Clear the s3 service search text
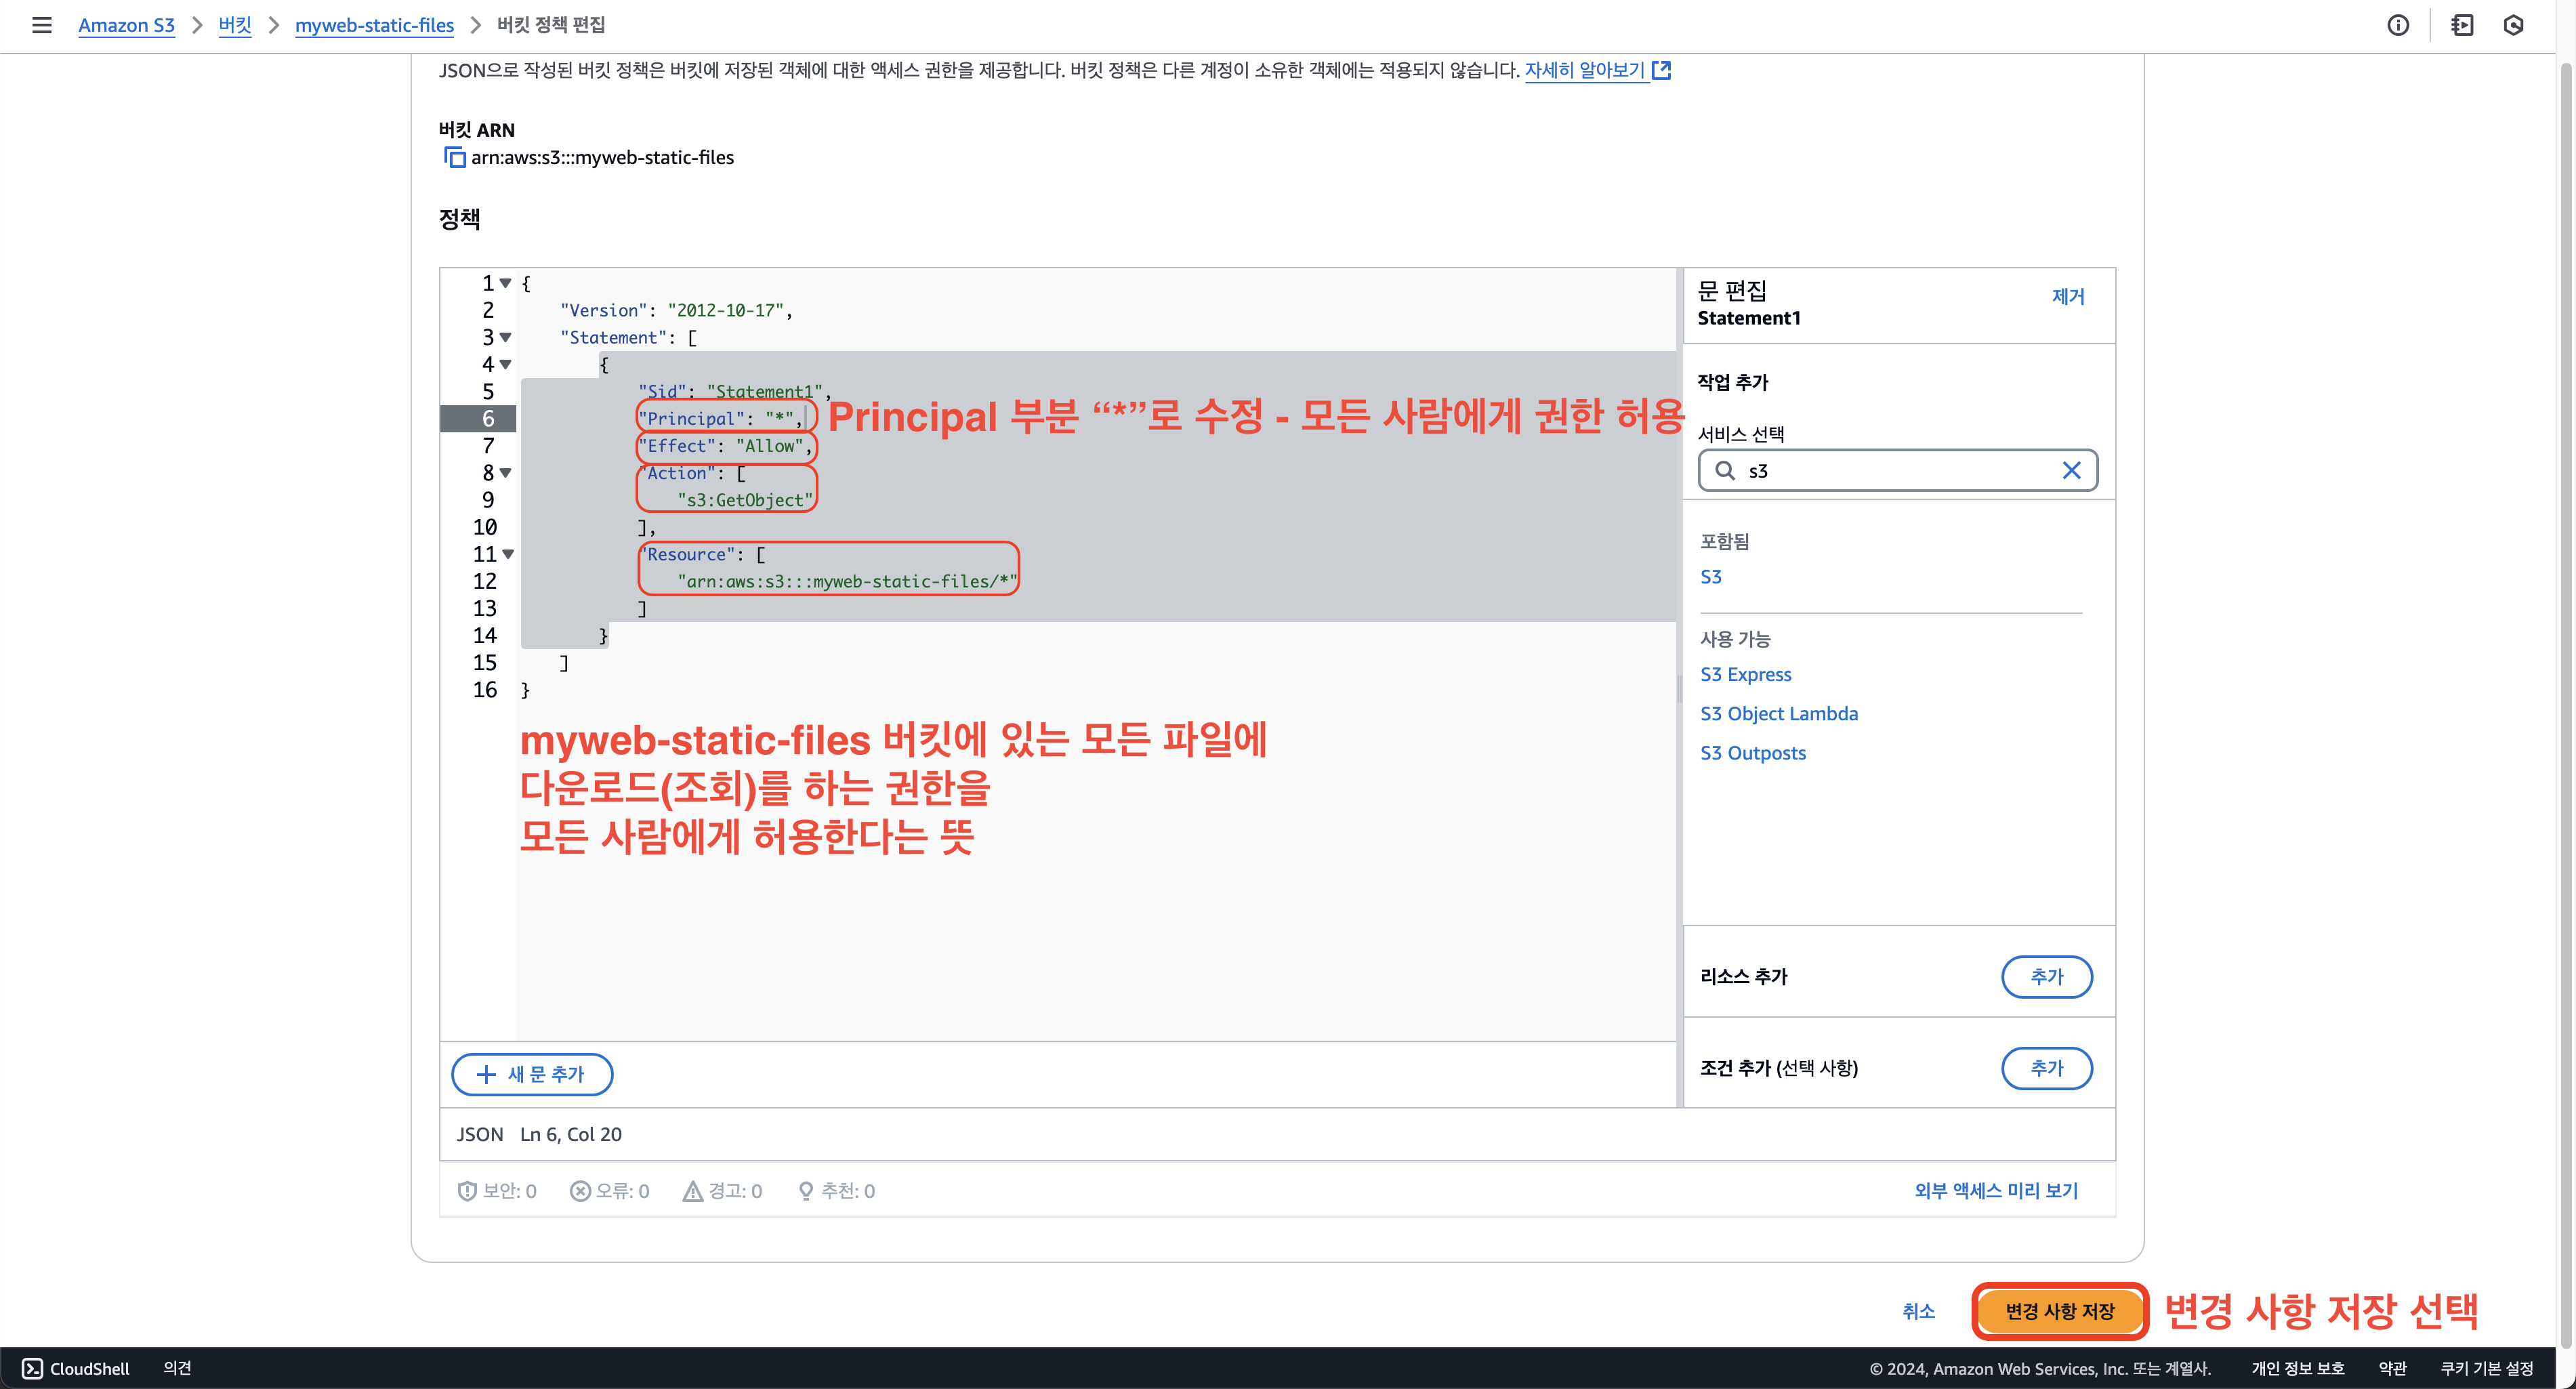The height and width of the screenshot is (1389, 2576). click(x=2071, y=471)
